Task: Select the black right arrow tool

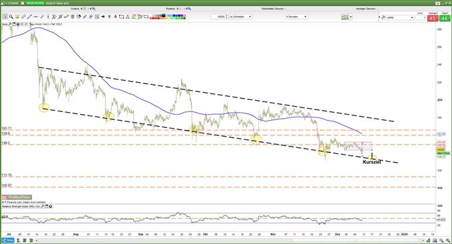Action: click(103, 17)
